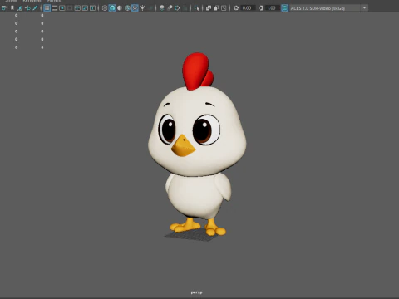399x299 pixels.
Task: Toggle the Gate Mask display
Action: click(x=70, y=8)
